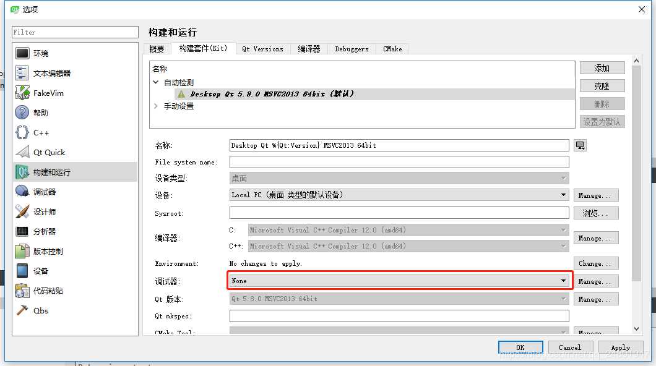Click the 克隆 button
The width and height of the screenshot is (656, 366).
point(602,86)
